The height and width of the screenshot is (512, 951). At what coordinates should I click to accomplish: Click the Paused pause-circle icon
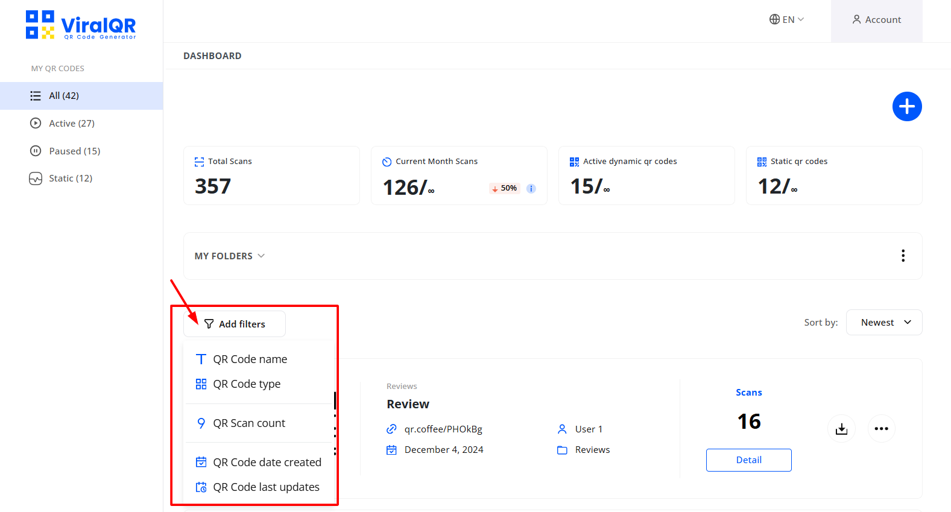tap(36, 151)
